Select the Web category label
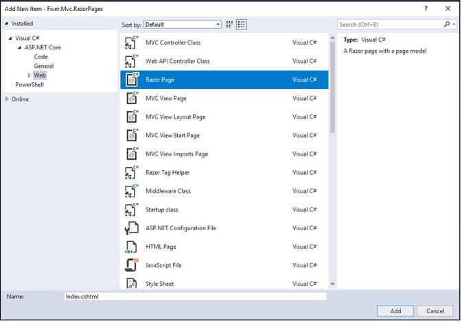This screenshot has height=331, width=462. click(x=40, y=75)
